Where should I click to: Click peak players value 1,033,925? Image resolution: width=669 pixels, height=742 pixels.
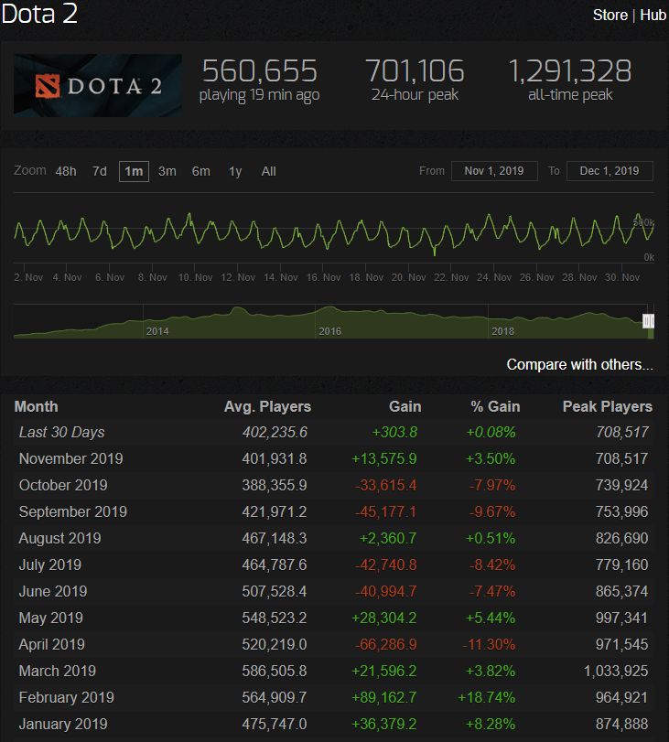(616, 671)
